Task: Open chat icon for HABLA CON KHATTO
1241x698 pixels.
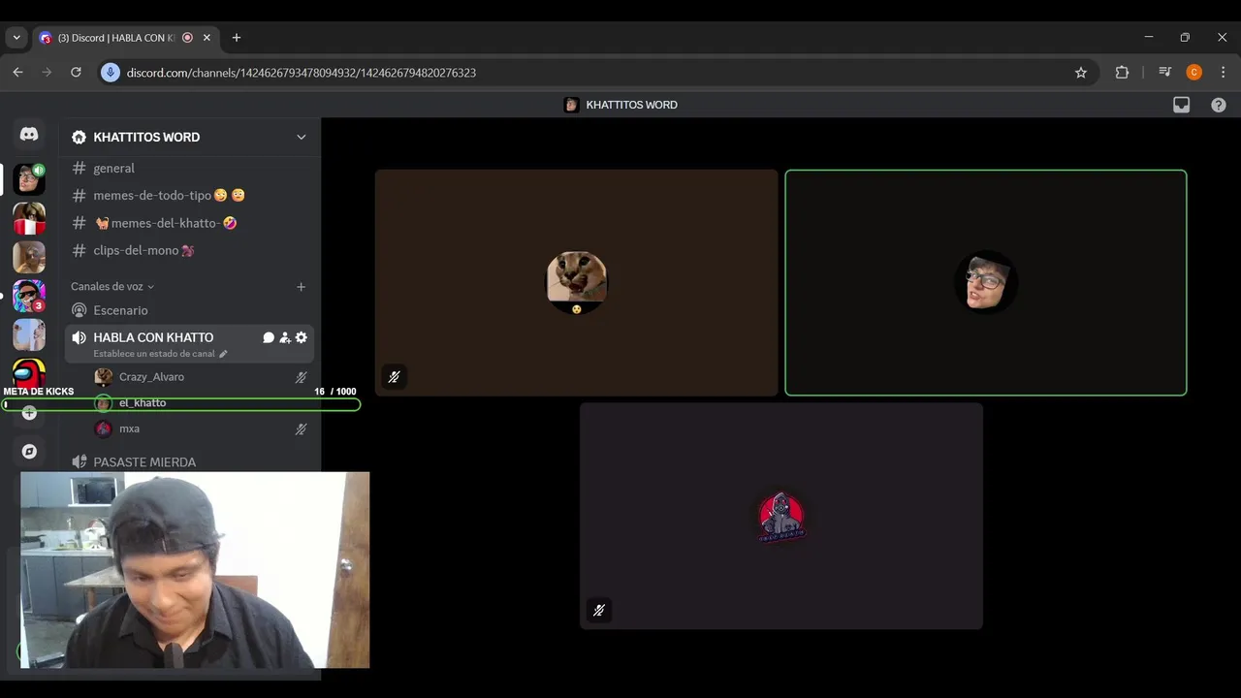Action: (269, 337)
